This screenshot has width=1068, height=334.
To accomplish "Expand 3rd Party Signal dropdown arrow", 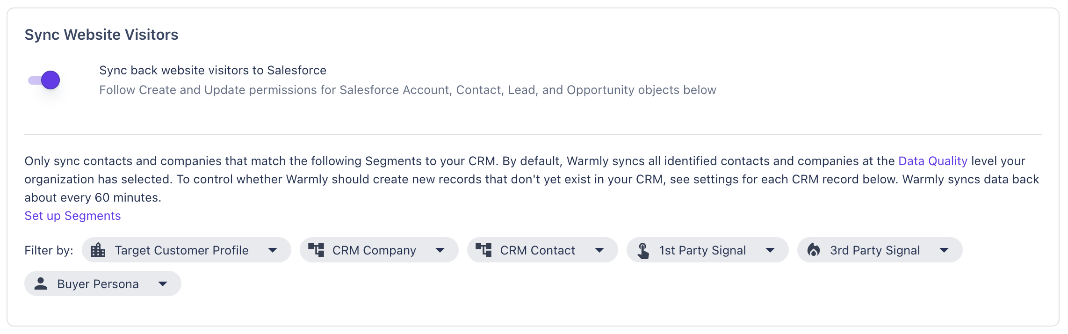I will pyautogui.click(x=944, y=250).
